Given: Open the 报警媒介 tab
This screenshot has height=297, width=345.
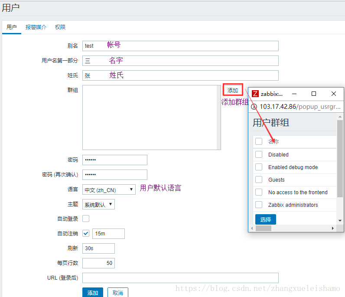Looking at the screenshot, I should tap(36, 27).
